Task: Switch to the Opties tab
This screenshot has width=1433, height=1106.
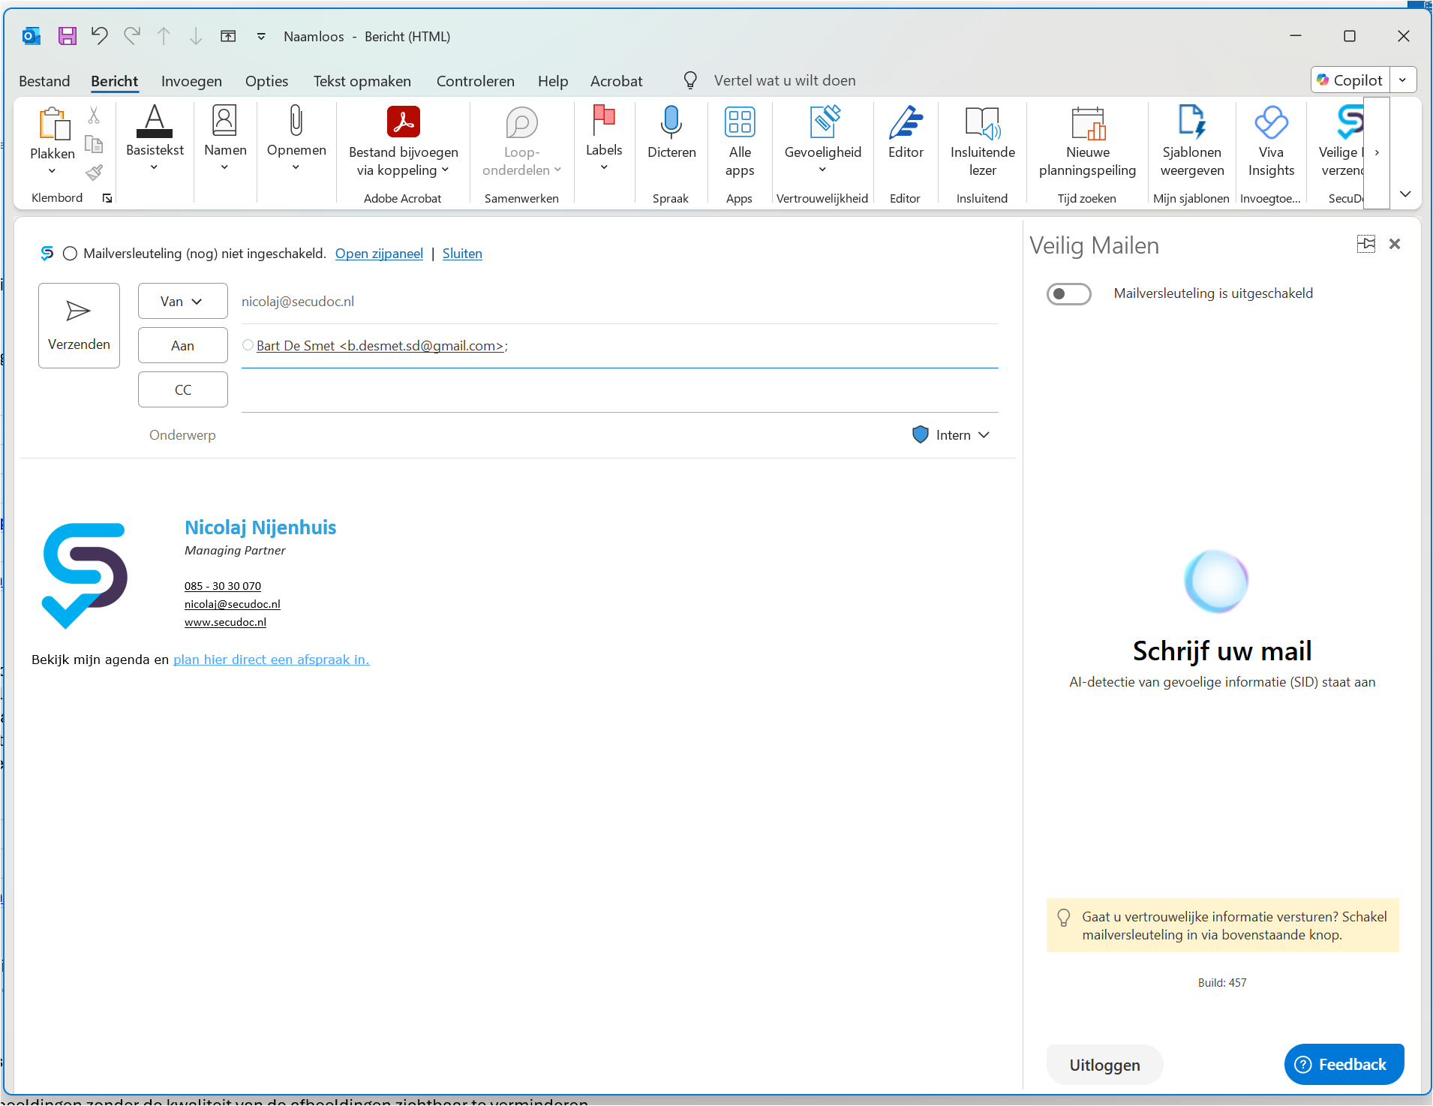Action: pos(266,81)
